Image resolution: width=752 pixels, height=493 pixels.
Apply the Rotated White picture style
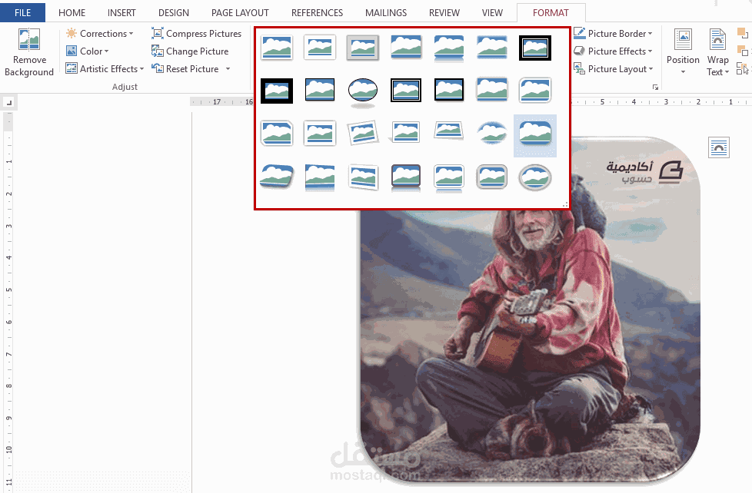coord(363,133)
